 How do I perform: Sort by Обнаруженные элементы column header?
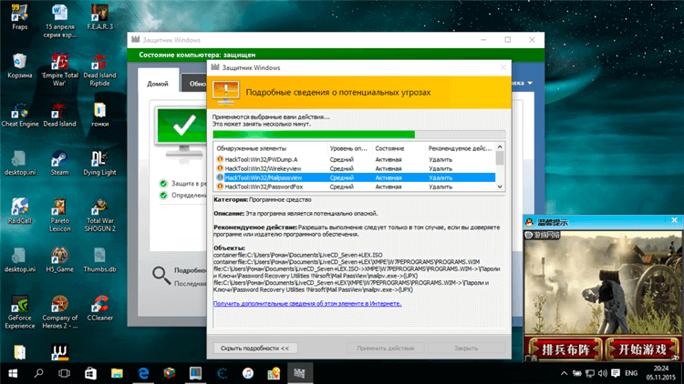coord(270,148)
